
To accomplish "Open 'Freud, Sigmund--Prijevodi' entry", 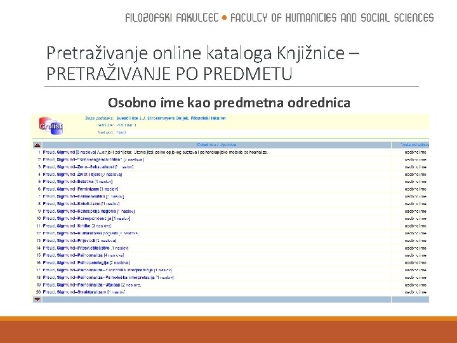I will (79, 241).
